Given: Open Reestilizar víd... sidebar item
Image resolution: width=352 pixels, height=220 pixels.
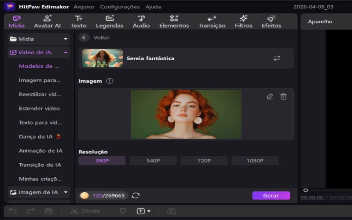Looking at the screenshot, I should tap(40, 94).
